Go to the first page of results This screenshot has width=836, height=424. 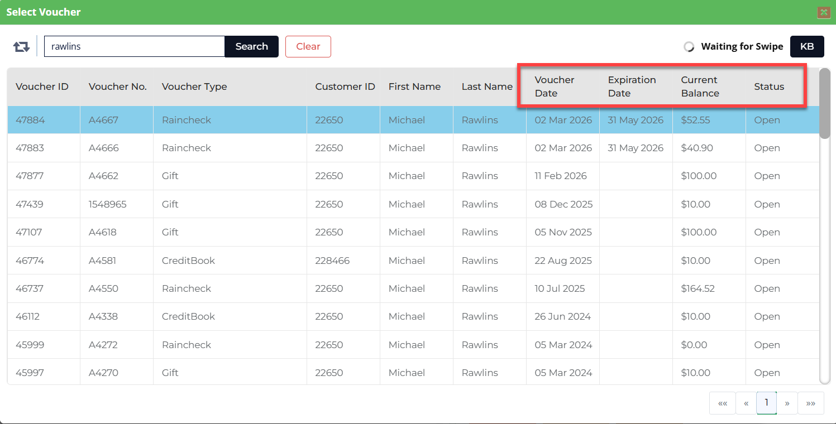(x=722, y=403)
